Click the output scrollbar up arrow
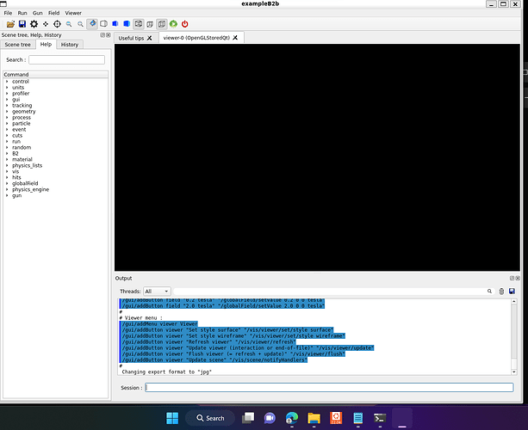This screenshot has width=528, height=430. click(x=514, y=301)
